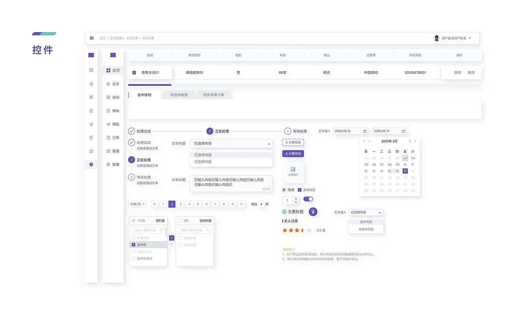Switch to the 未选中按钮 tab
Viewport: 514px width, 321px height.
(x=179, y=95)
